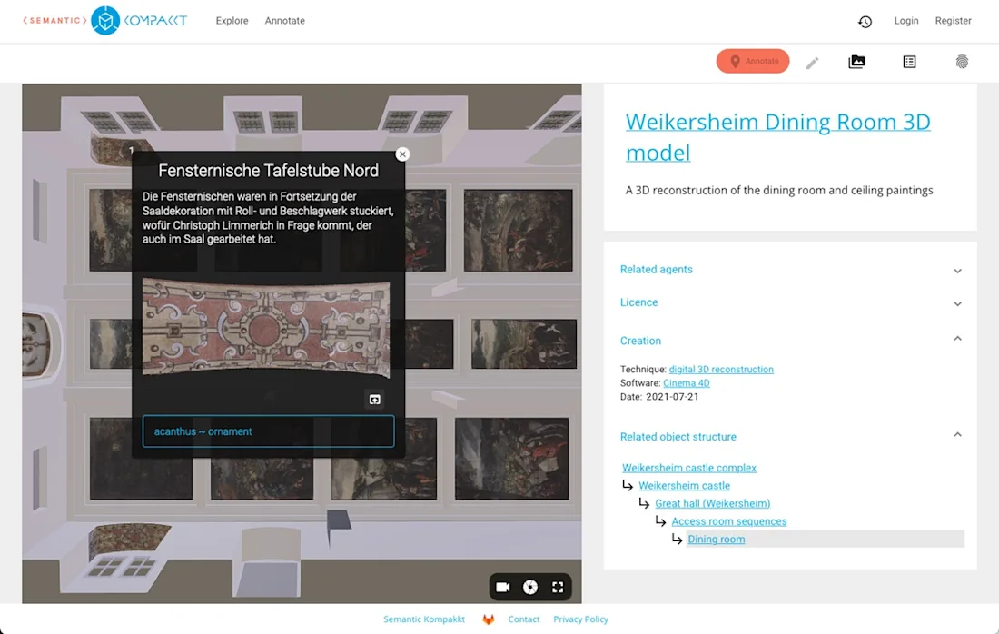
Task: Expand the Related agents section
Action: (790, 270)
